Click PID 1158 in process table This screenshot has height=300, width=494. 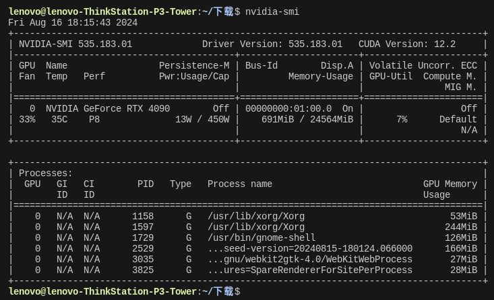[x=143, y=217]
